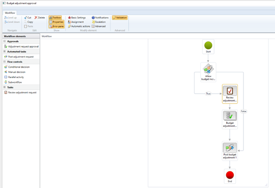Image resolution: width=275 pixels, height=188 pixels.
Task: Open Basic Settings for the element
Action: tap(77, 17)
